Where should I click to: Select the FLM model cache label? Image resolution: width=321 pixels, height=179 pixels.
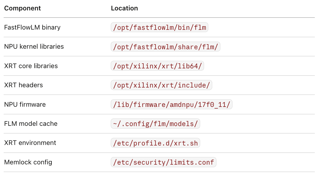click(31, 124)
